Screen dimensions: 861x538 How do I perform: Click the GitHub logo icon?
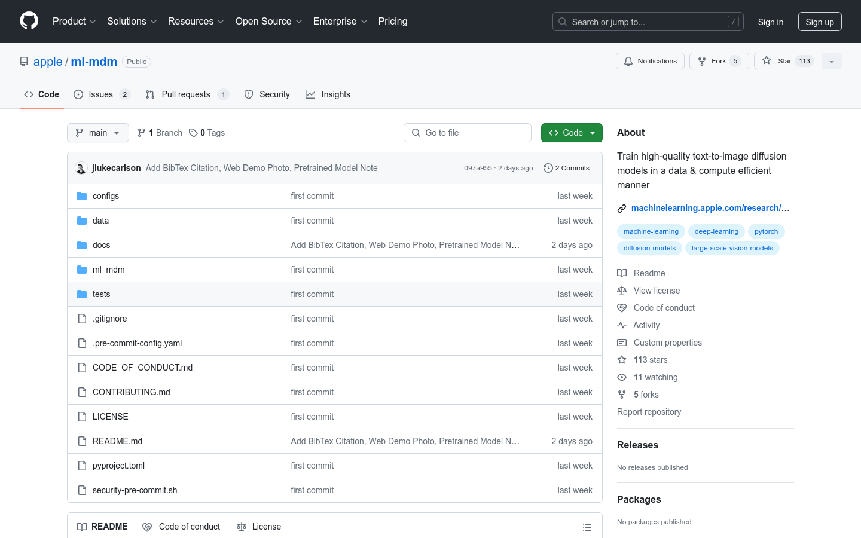point(29,21)
